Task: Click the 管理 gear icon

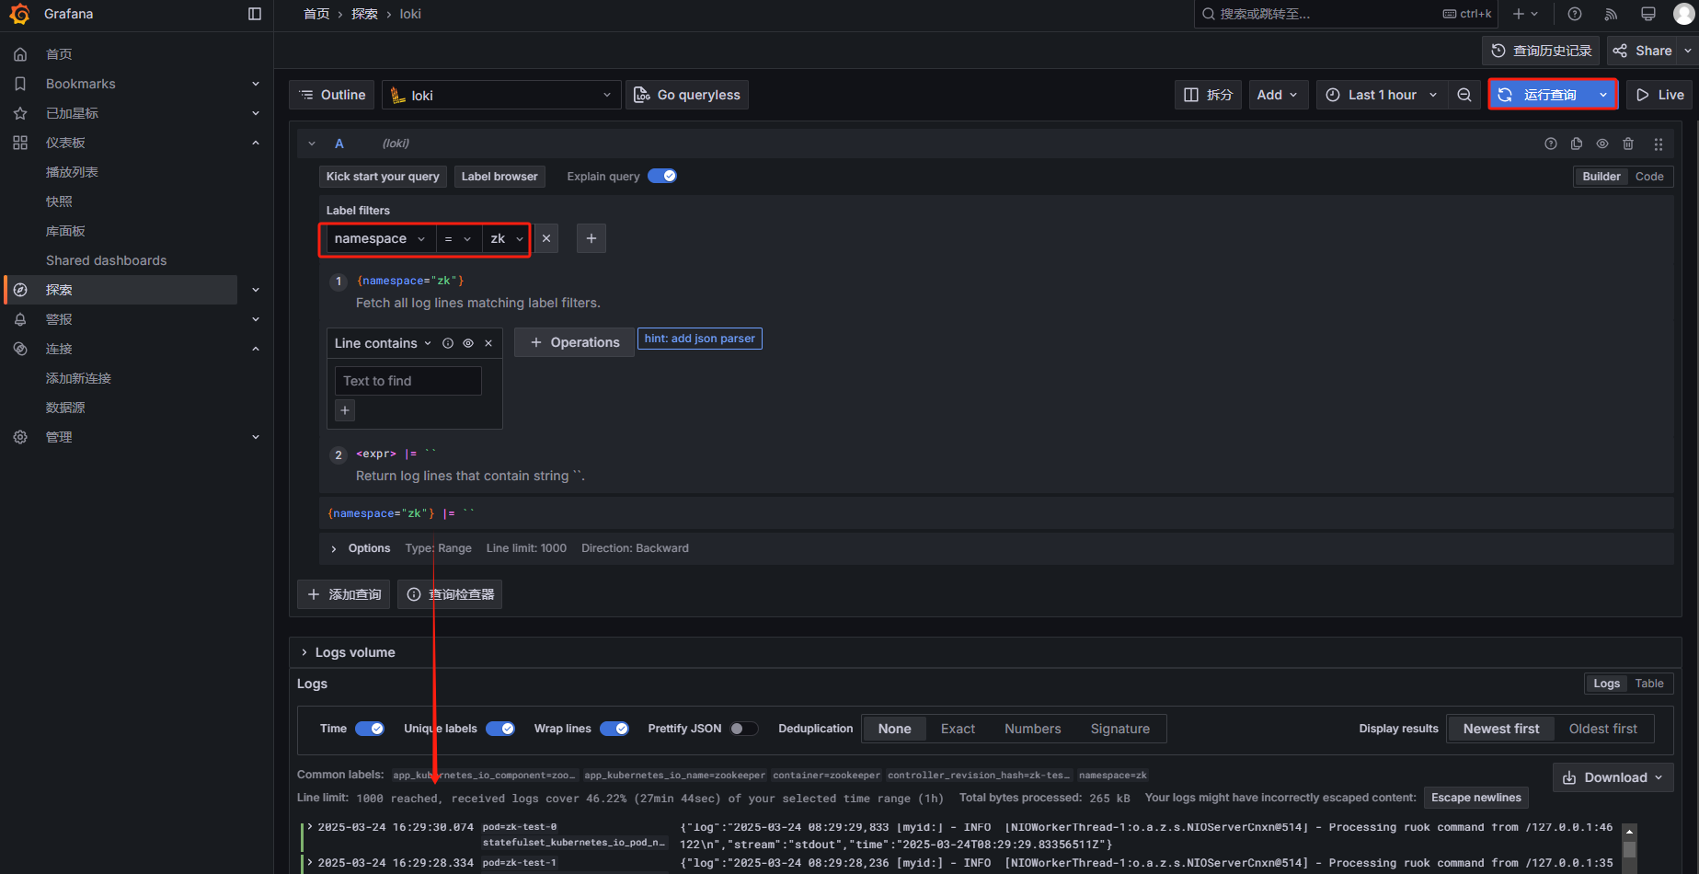Action: click(x=20, y=437)
